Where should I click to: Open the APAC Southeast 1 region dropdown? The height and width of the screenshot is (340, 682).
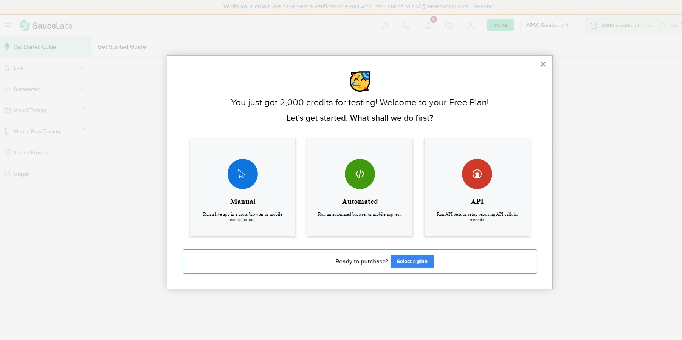click(x=550, y=25)
